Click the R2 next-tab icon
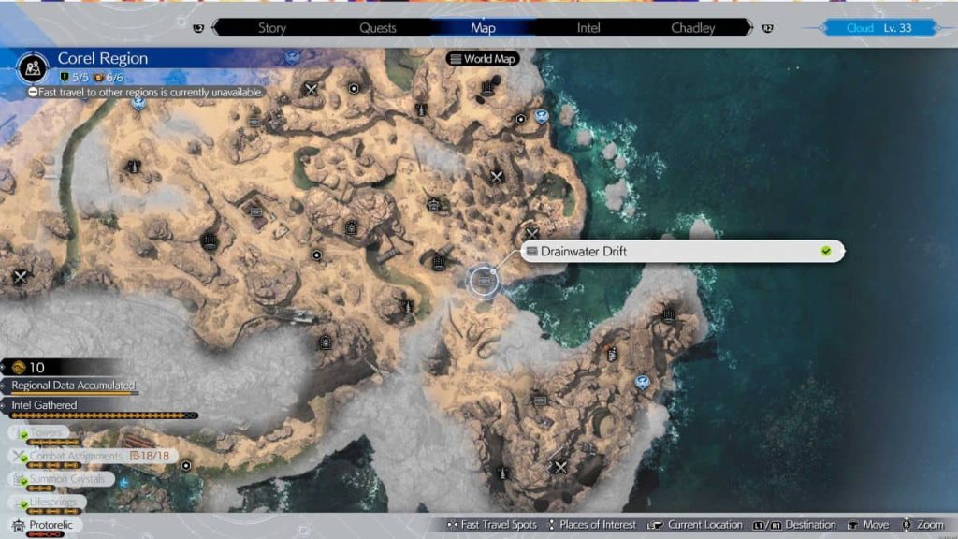Image resolution: width=958 pixels, height=539 pixels. point(767,28)
